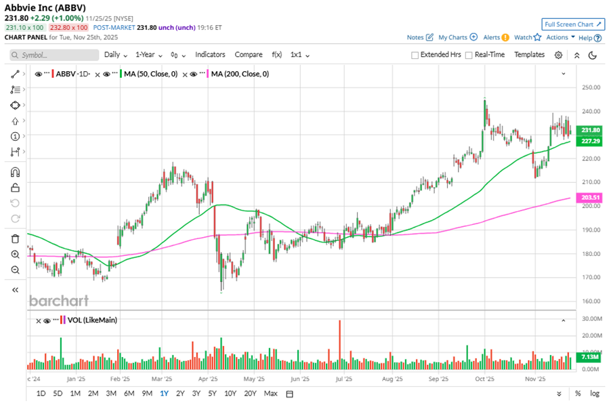Click the My Charts plus icon

click(x=474, y=37)
